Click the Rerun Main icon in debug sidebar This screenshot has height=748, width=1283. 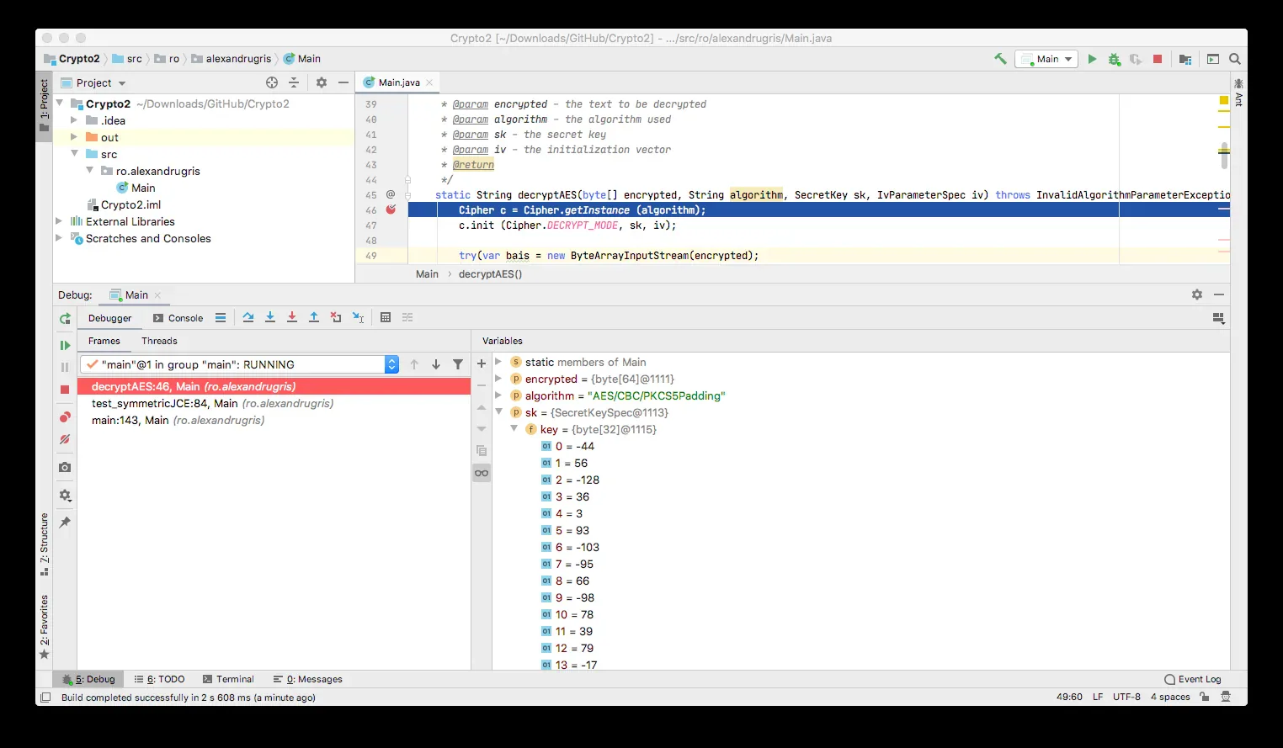[x=65, y=319]
